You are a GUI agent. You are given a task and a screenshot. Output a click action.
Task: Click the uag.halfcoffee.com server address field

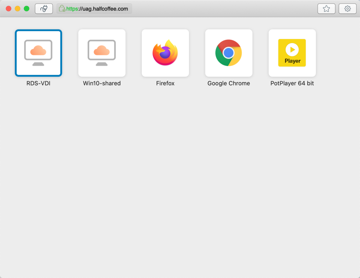[94, 9]
